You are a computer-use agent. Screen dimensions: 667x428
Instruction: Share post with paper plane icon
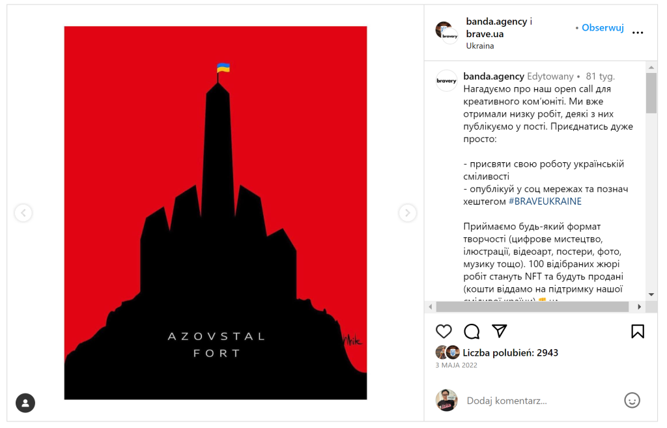500,331
